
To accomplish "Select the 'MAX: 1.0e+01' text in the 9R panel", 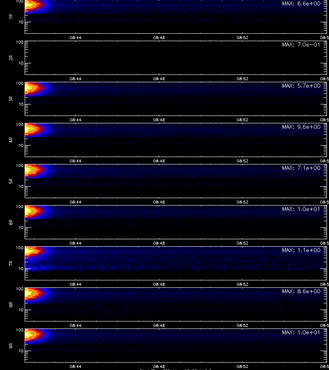I will [301, 332].
